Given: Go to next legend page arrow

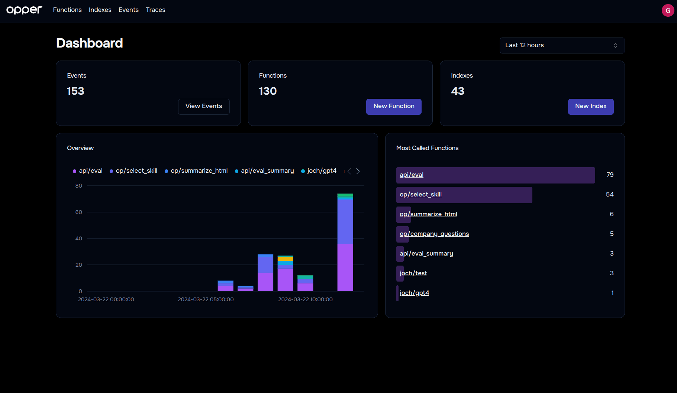Looking at the screenshot, I should tap(358, 171).
